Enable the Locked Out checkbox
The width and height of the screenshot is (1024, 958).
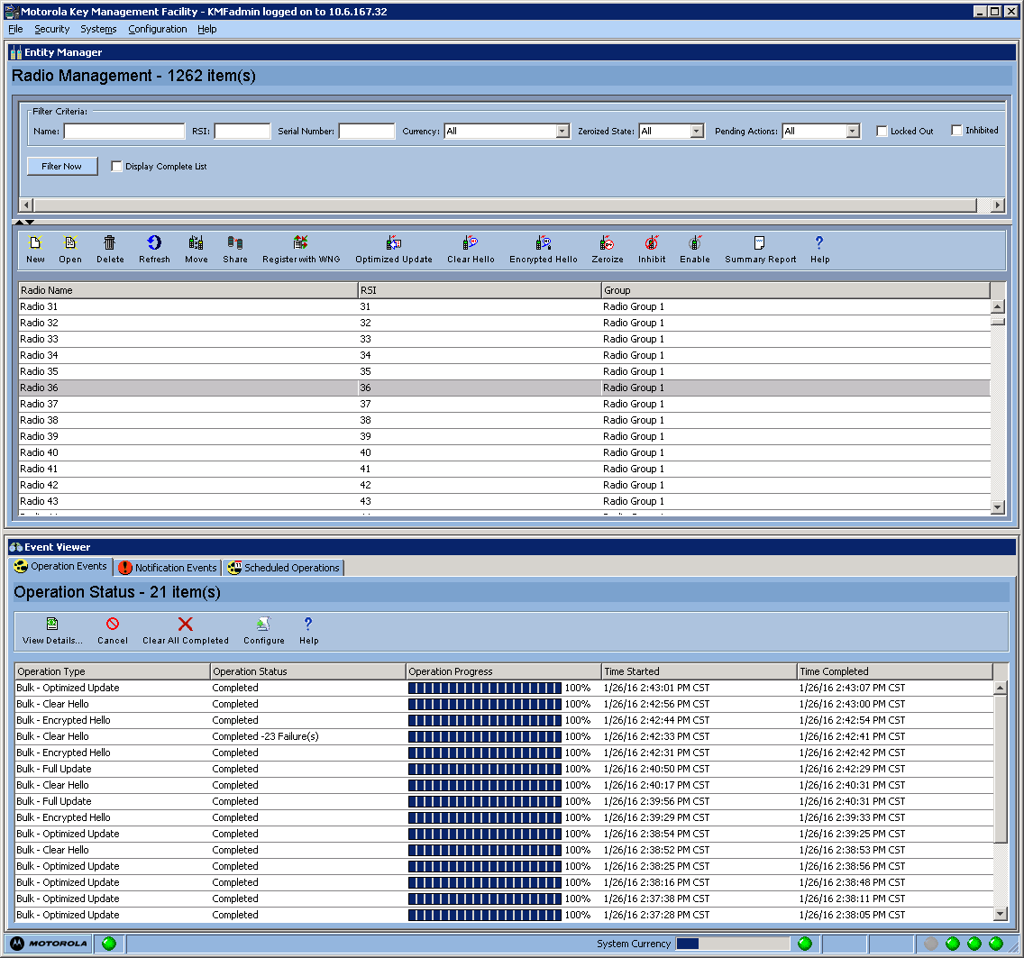tap(882, 132)
